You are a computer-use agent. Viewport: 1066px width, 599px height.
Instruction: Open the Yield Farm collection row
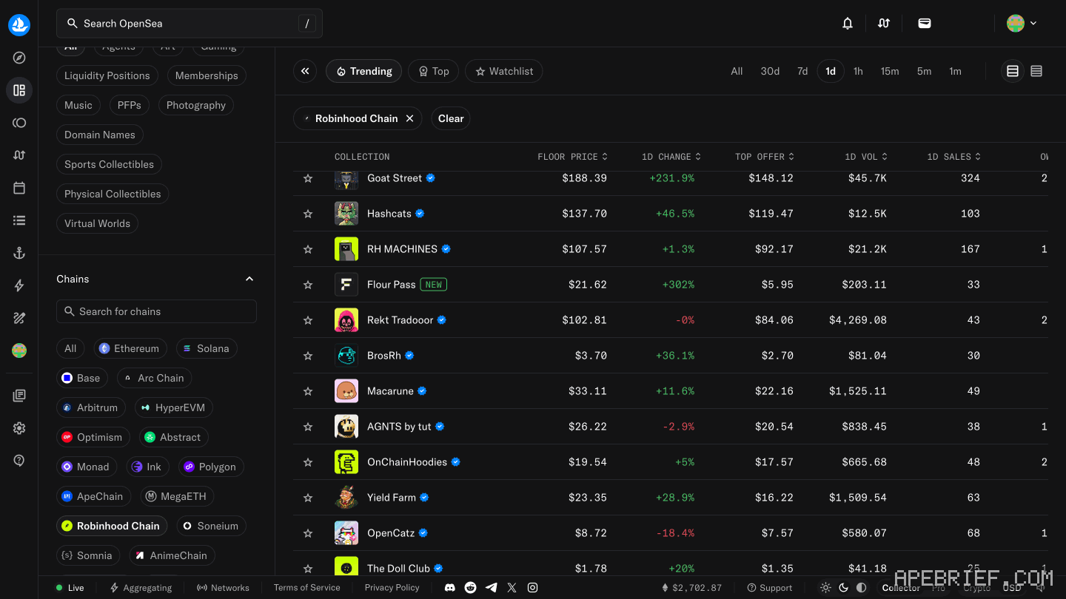tap(671, 498)
